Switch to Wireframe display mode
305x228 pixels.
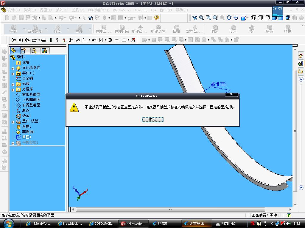pos(253,18)
